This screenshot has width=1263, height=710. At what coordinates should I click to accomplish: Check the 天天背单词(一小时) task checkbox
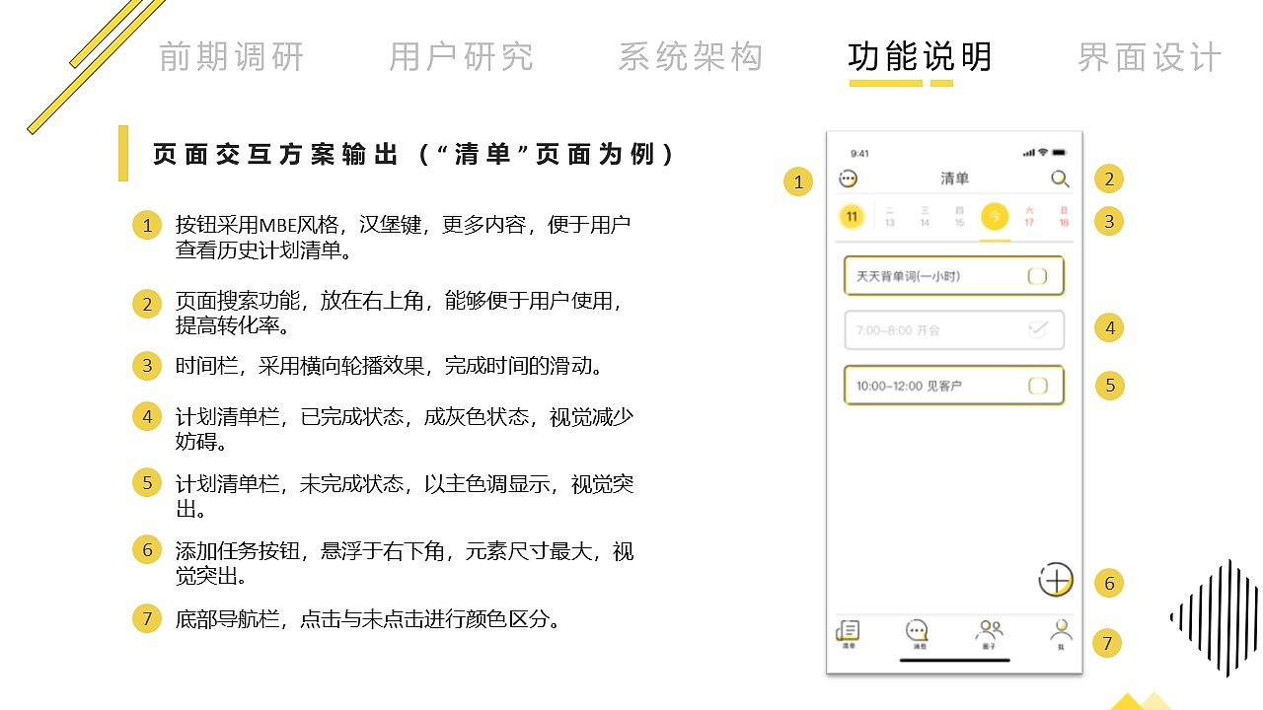pyautogui.click(x=1037, y=275)
